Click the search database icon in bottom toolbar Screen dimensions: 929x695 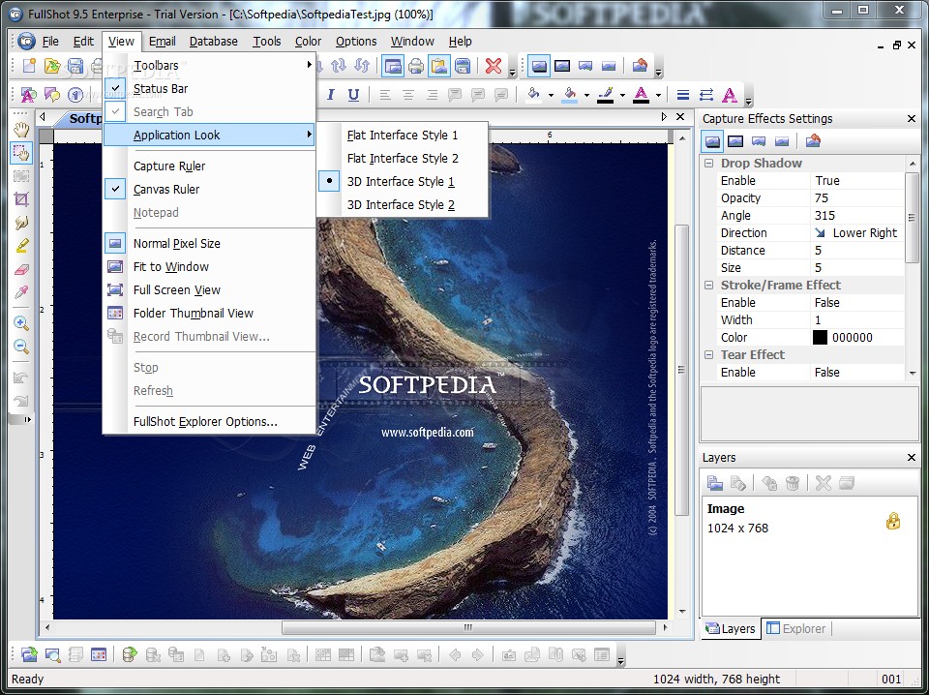click(x=52, y=654)
